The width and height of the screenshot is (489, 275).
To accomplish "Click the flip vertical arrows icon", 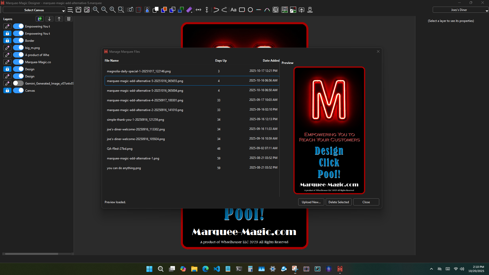I will [207, 10].
